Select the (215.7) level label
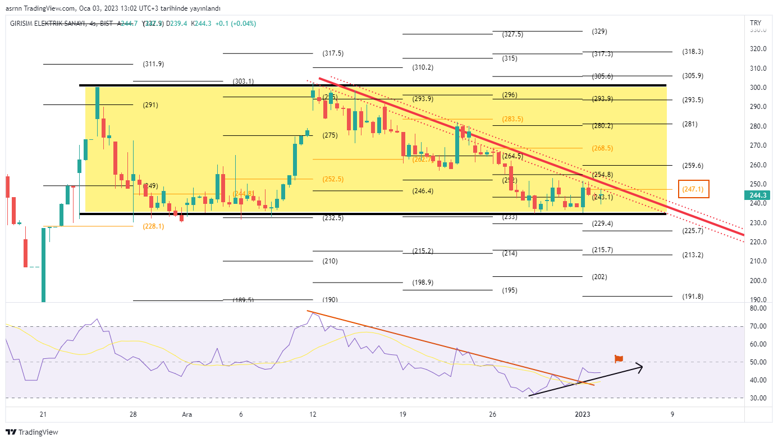778x442 pixels. (603, 250)
